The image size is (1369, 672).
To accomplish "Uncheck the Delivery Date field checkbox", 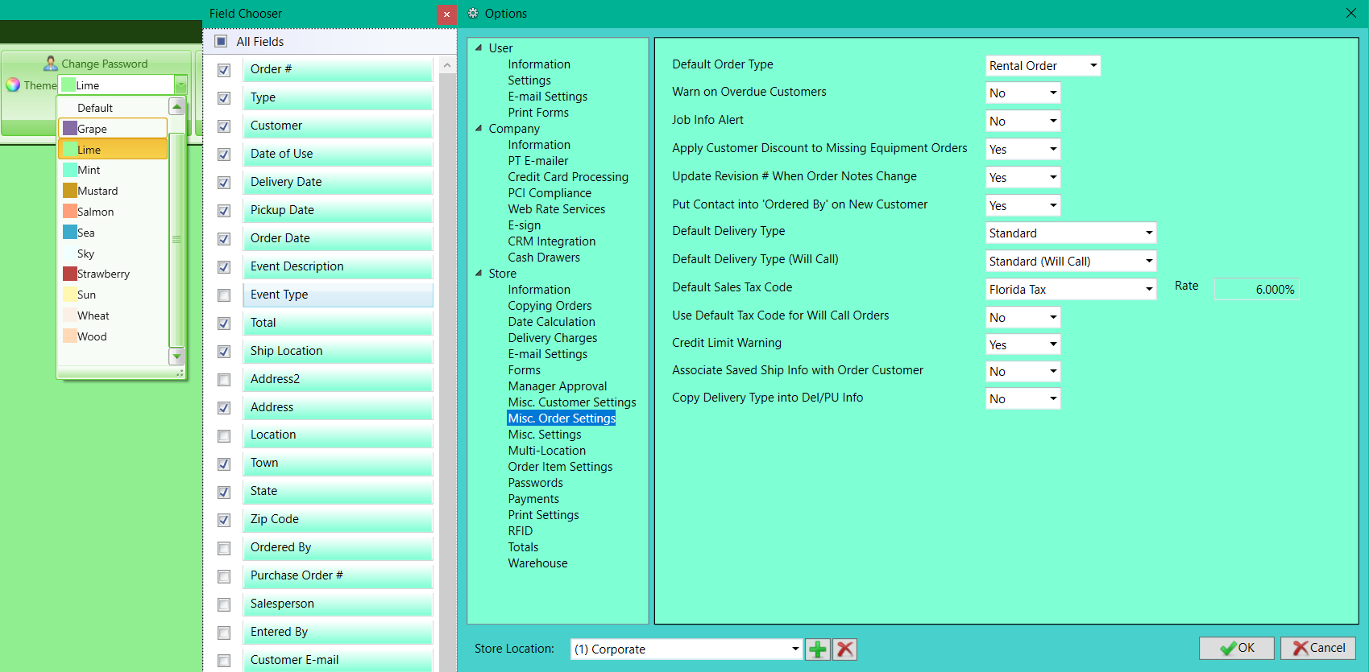I will point(224,183).
